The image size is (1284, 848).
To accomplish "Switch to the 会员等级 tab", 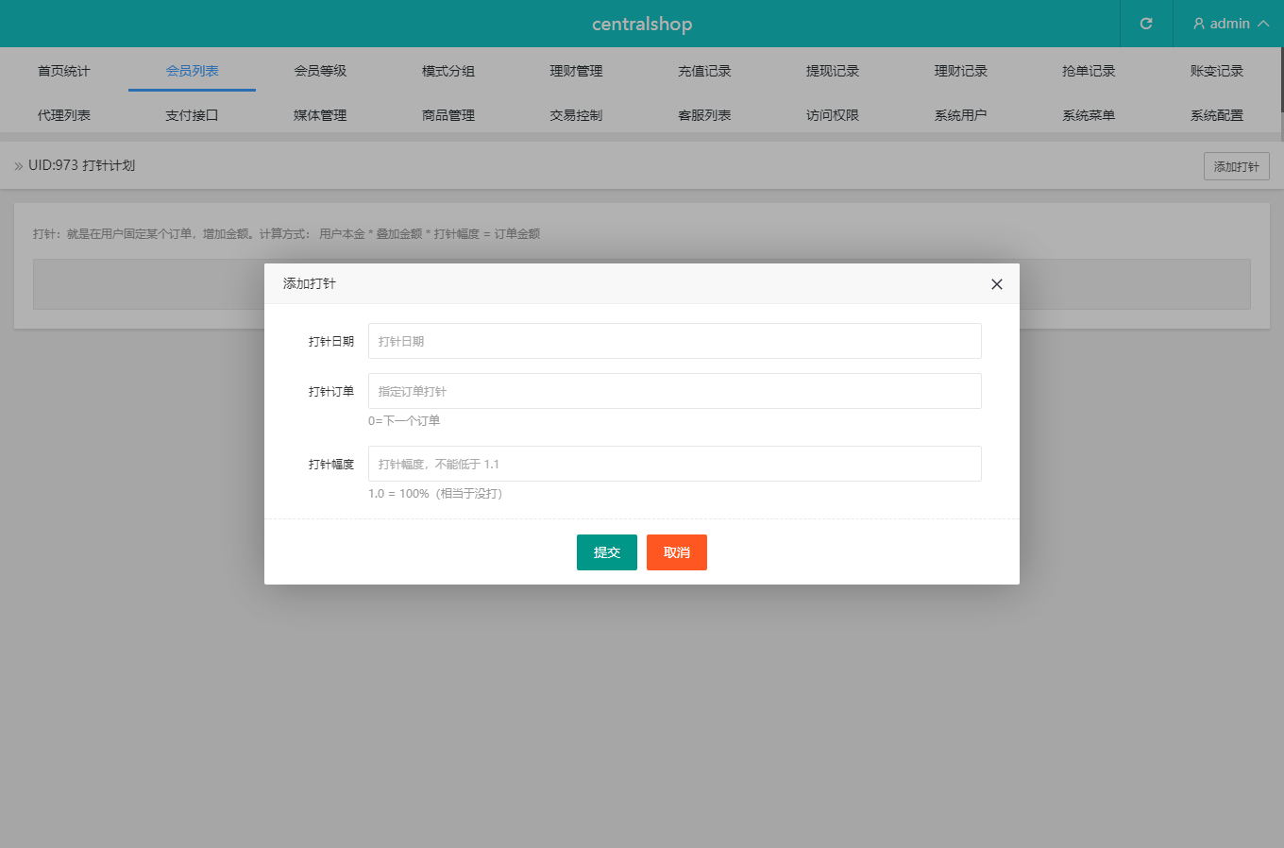I will pos(320,71).
